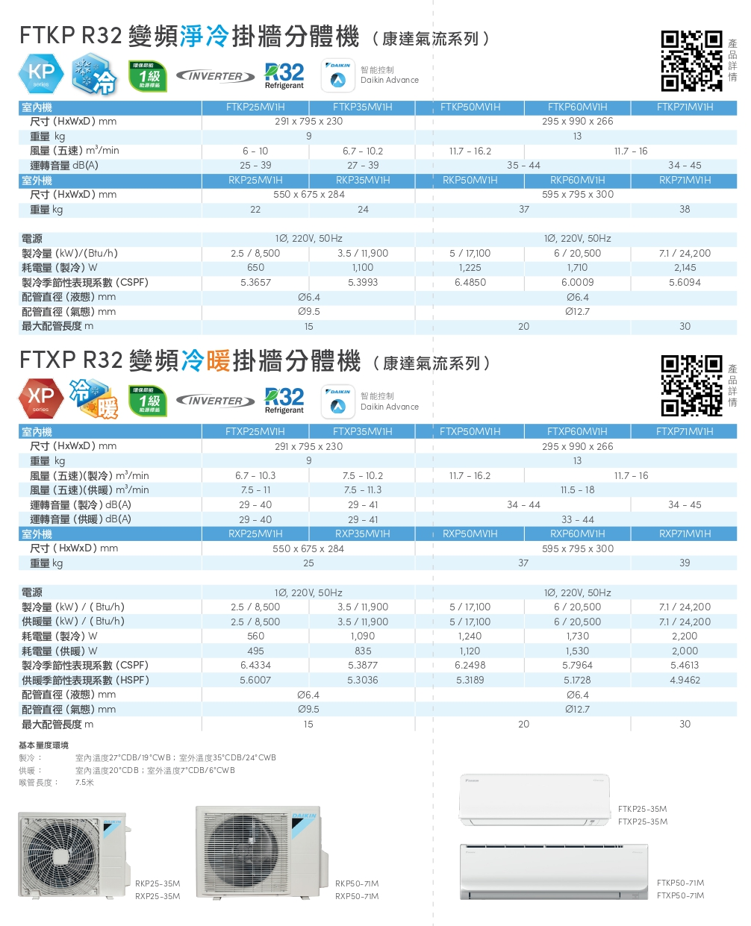Image resolution: width=751 pixels, height=926 pixels.
Task: Click the INVERTER logo in the FTKP section
Action: (215, 75)
